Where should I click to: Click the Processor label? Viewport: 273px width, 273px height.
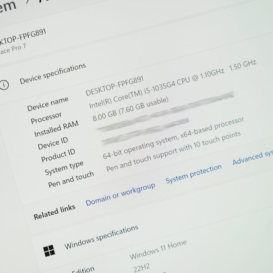(46, 118)
